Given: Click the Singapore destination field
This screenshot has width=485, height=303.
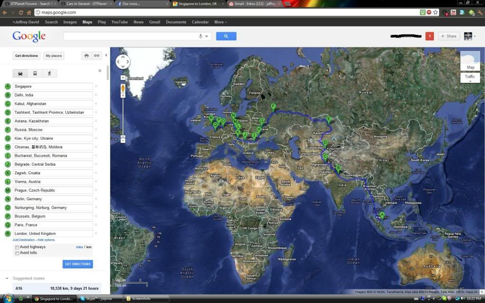Looking at the screenshot, I should click(x=53, y=86).
